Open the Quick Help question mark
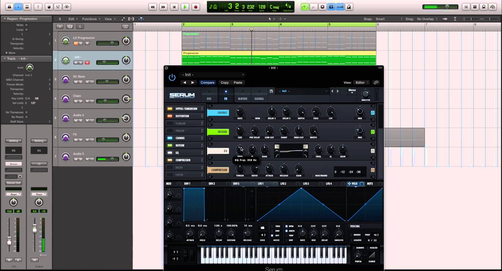The image size is (502, 271). (x=38, y=7)
